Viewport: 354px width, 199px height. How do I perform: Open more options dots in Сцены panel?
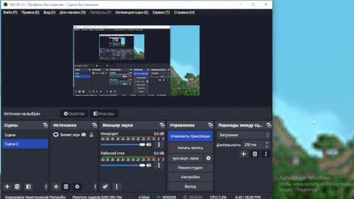(46, 187)
